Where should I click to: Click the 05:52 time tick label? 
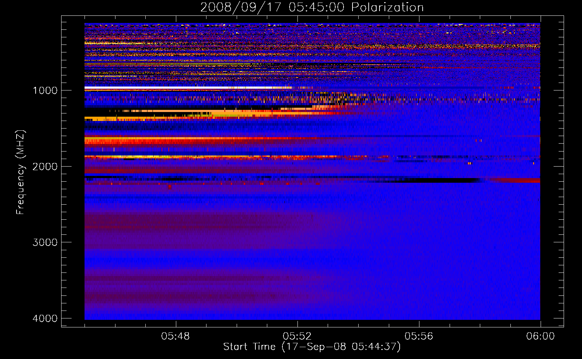[297, 336]
